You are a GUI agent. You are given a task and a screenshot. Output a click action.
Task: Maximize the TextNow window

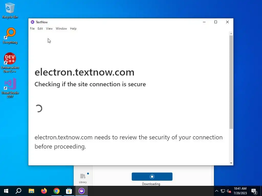(216, 22)
